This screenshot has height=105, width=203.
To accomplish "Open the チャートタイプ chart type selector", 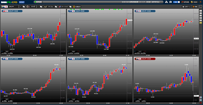I will point(63,6).
